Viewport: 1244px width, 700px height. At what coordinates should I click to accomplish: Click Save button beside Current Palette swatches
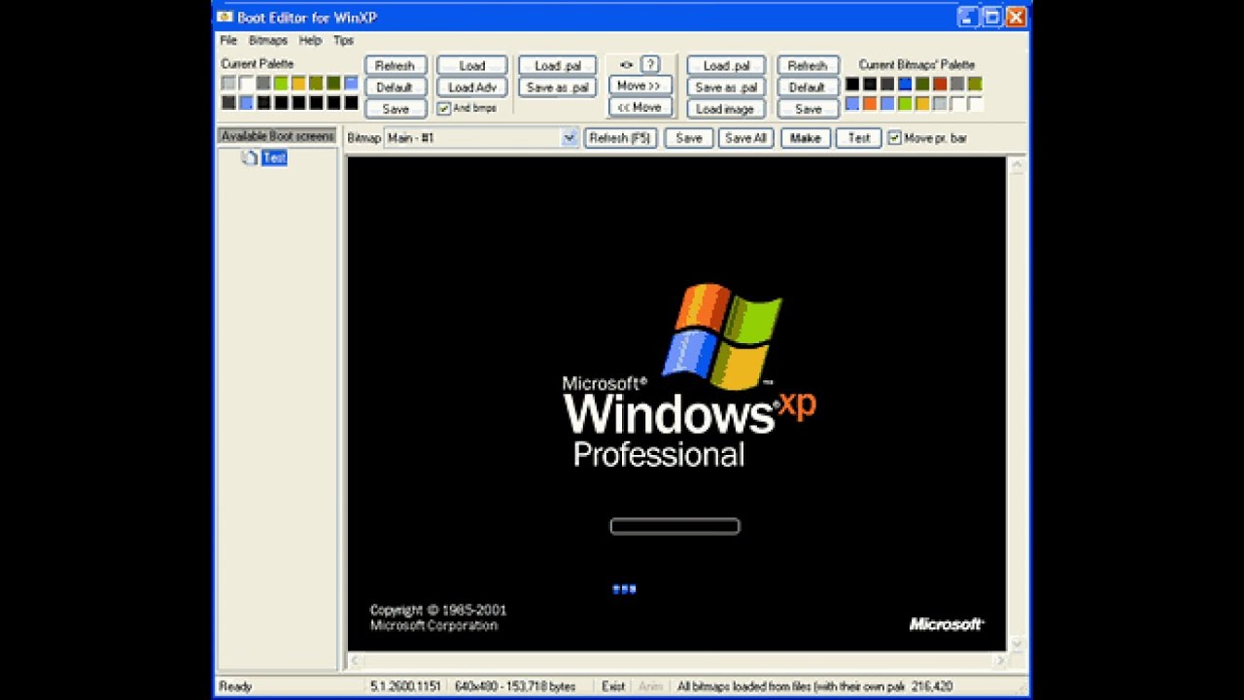tap(396, 109)
